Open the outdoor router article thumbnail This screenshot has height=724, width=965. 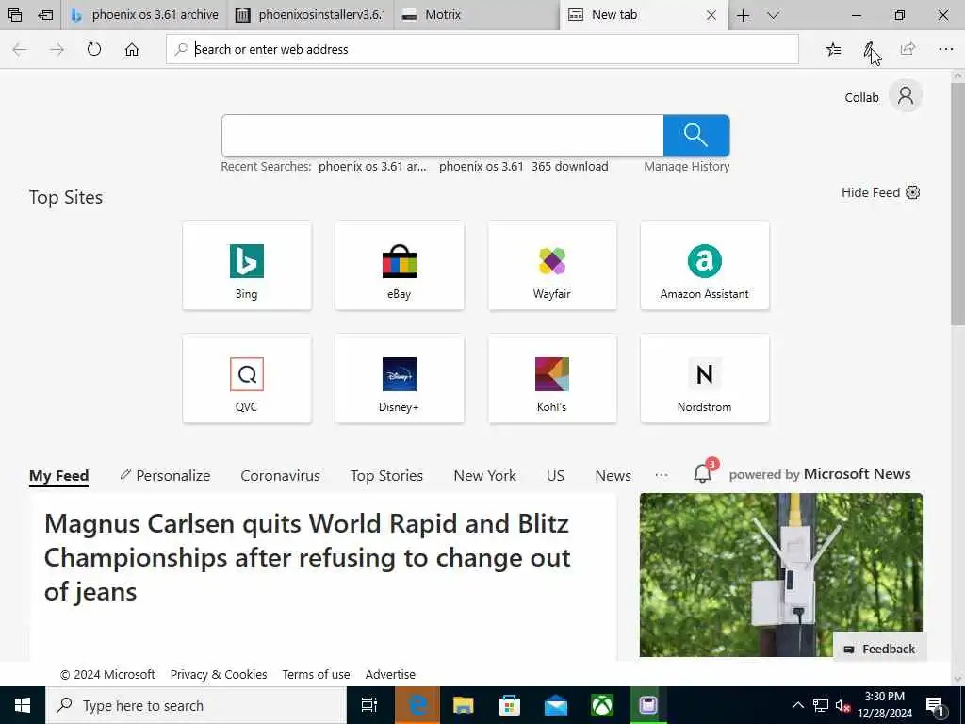point(781,574)
